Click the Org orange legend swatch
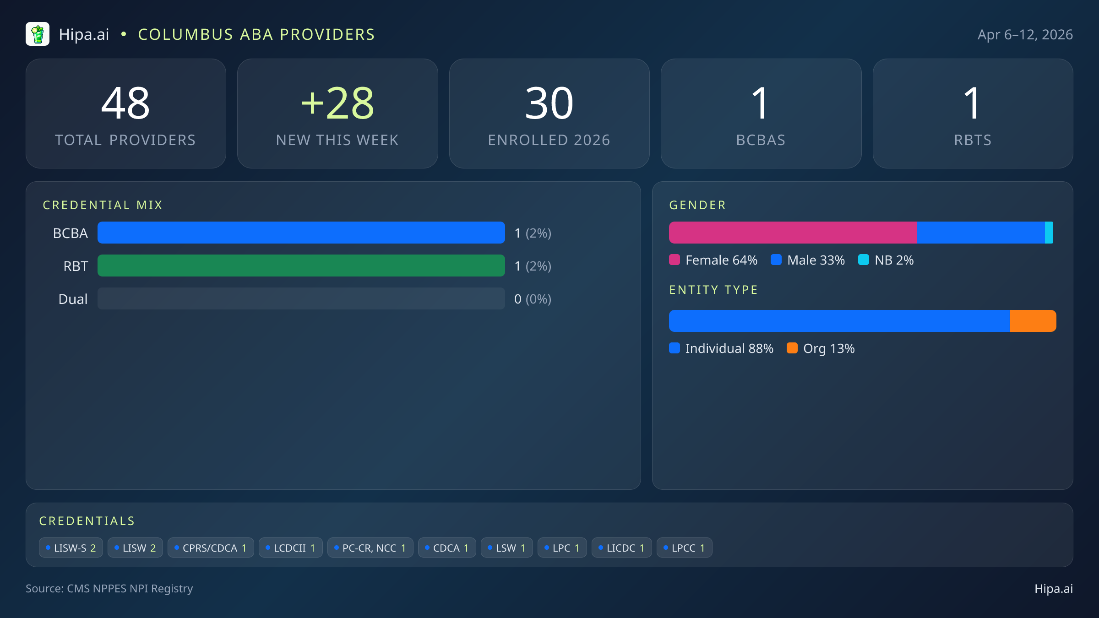Screen dimensions: 1099x618 [x=792, y=348]
